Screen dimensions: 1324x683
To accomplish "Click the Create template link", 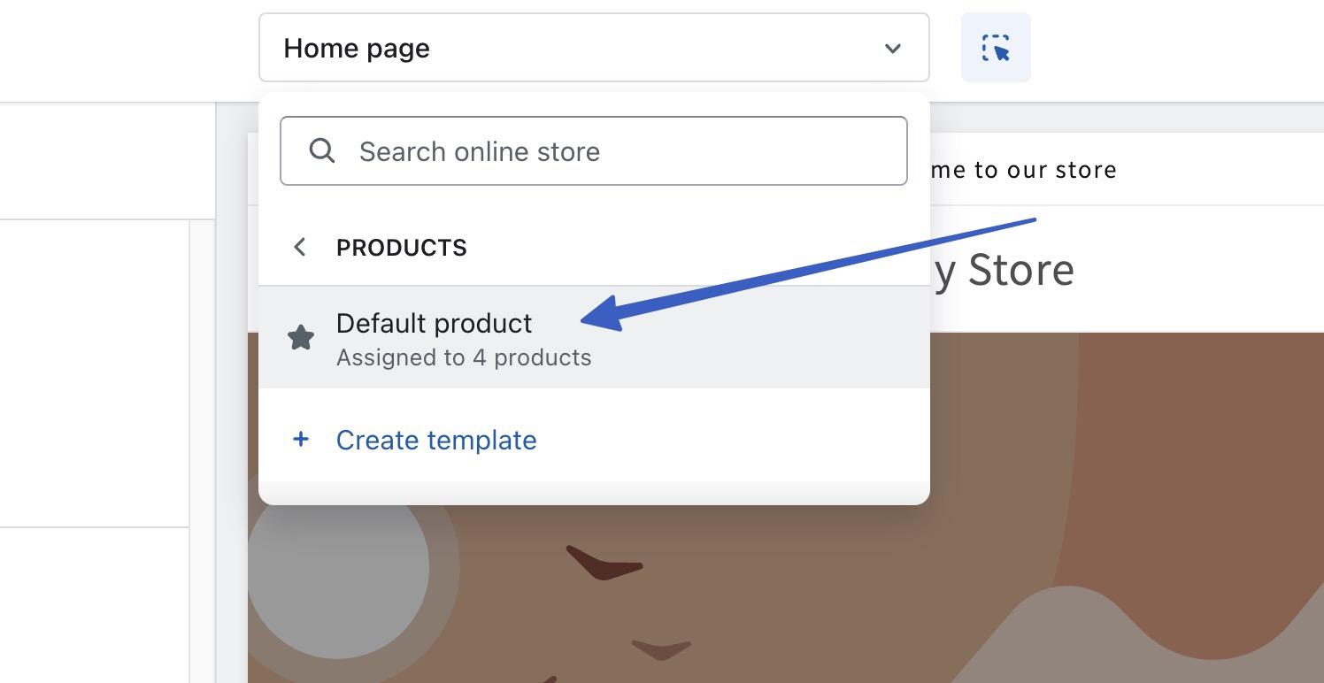I will [x=436, y=440].
